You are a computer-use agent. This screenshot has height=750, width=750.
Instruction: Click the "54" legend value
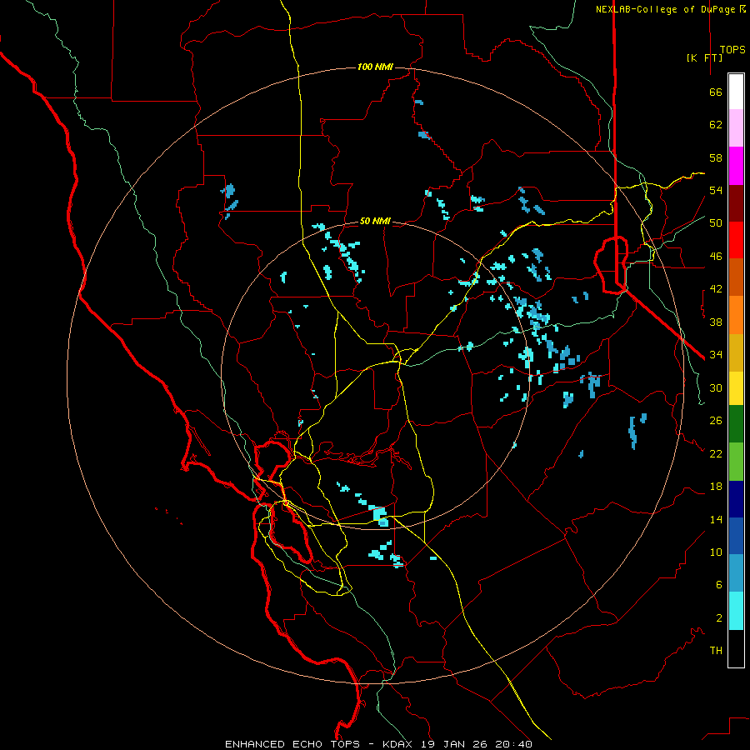716,190
